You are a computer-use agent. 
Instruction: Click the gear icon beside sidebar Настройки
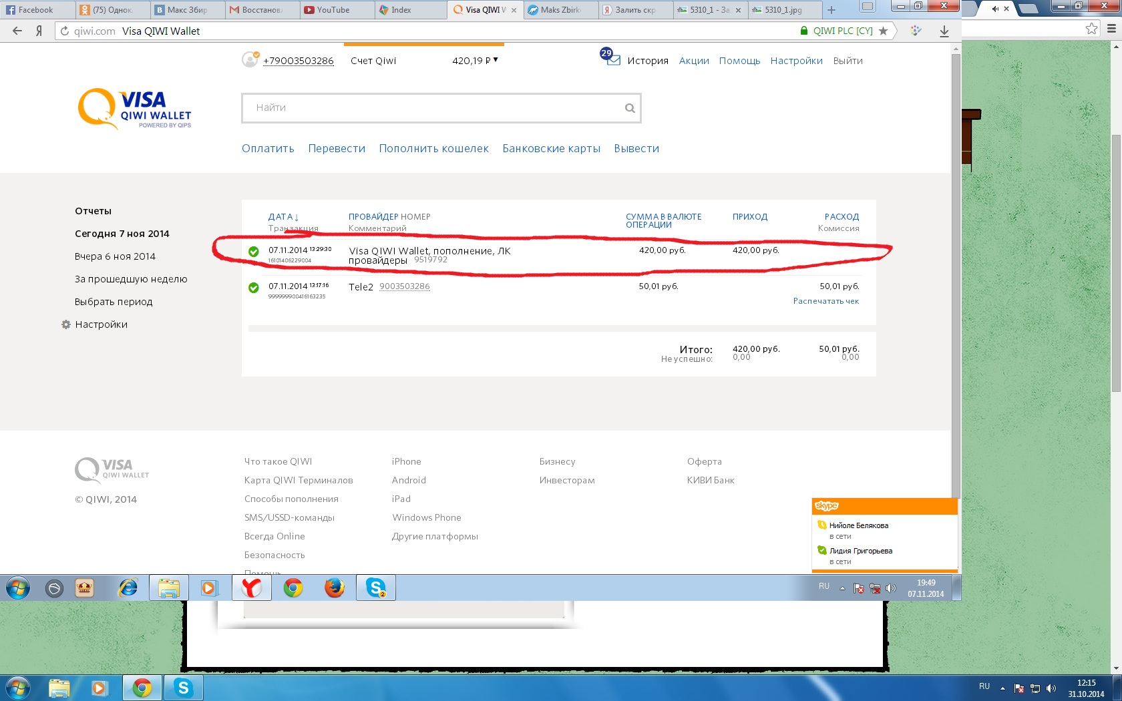click(66, 324)
